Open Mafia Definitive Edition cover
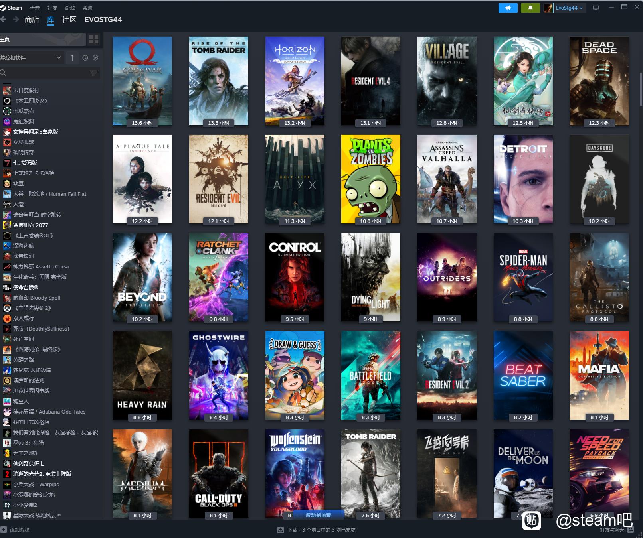 click(x=599, y=375)
